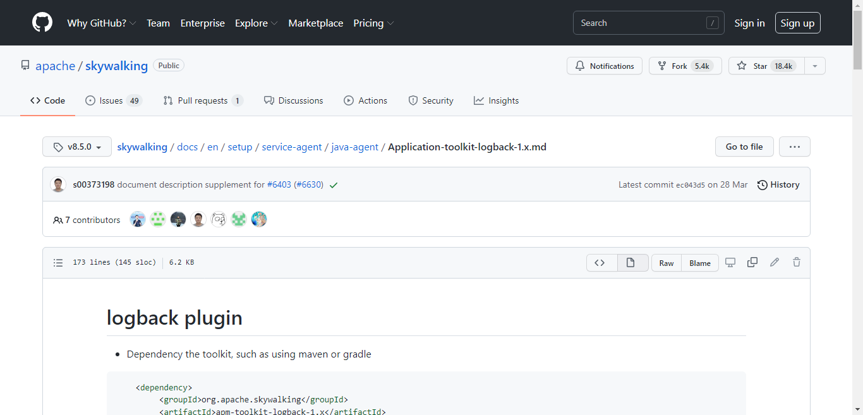
Task: Switch to the Pull requests tab
Action: [203, 100]
